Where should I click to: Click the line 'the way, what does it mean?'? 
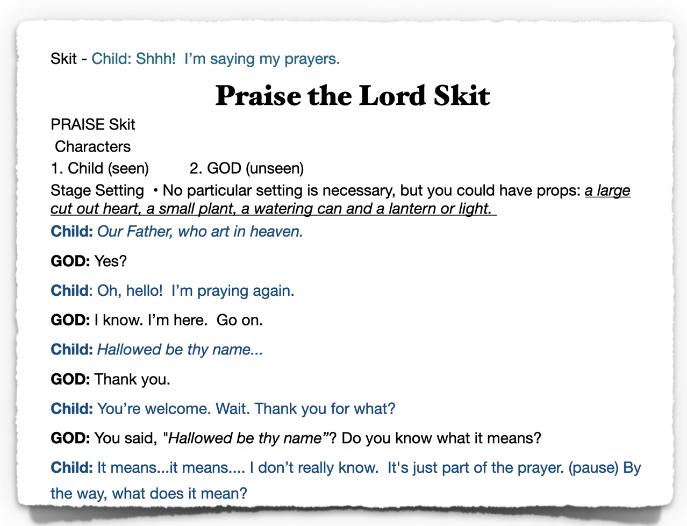149,493
